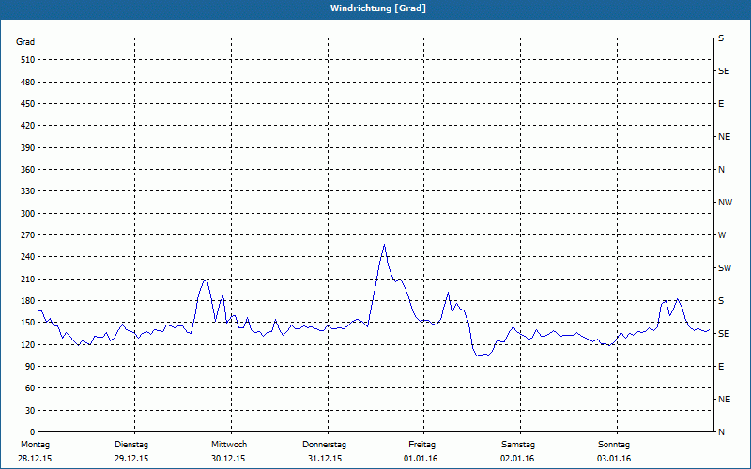The height and width of the screenshot is (469, 751).
Task: Click the 270 degree axis label
Action: pyautogui.click(x=28, y=235)
